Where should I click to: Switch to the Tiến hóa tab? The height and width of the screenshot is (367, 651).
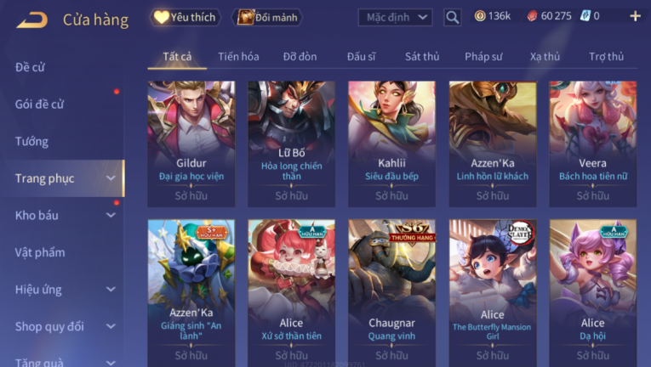pos(238,56)
